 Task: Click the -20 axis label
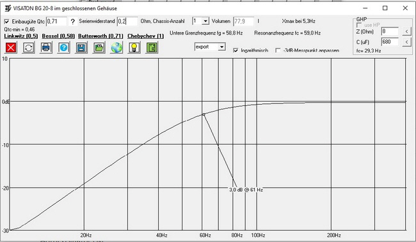5,188
